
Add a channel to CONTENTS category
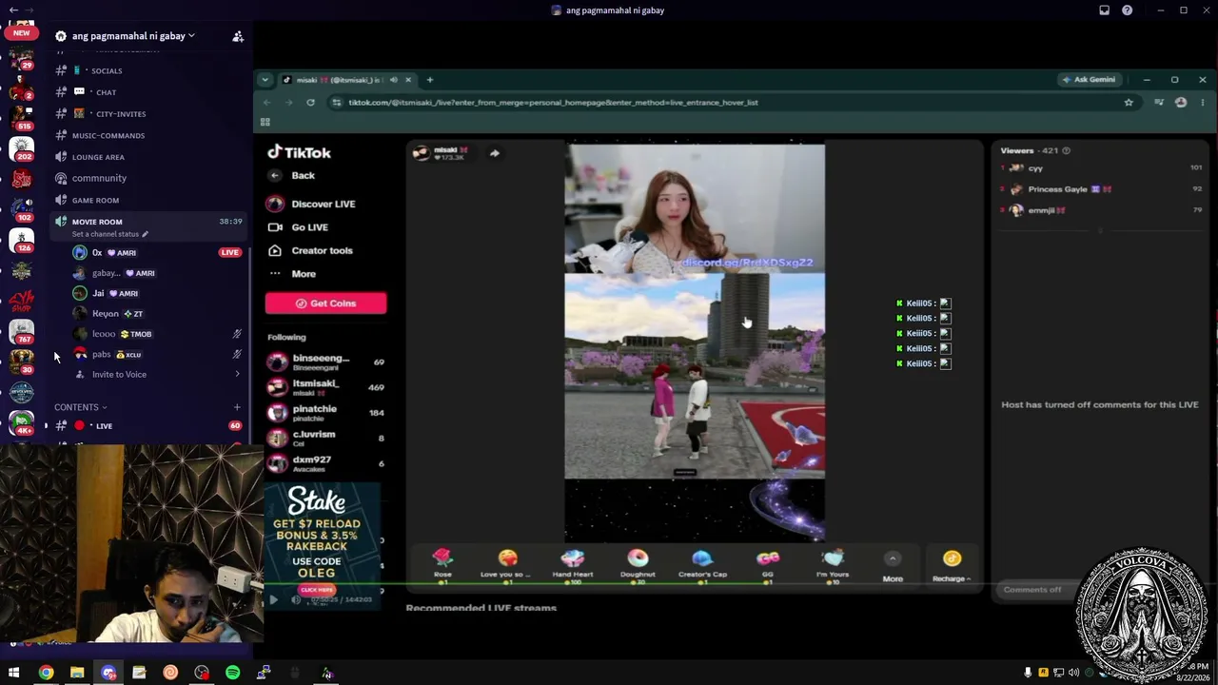click(237, 407)
